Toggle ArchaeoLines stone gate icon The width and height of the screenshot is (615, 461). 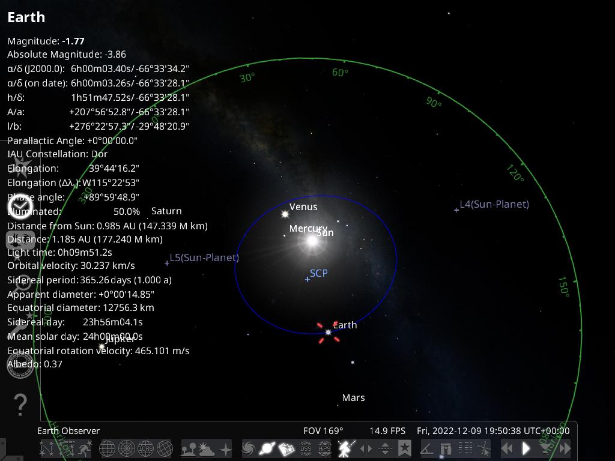click(x=446, y=448)
